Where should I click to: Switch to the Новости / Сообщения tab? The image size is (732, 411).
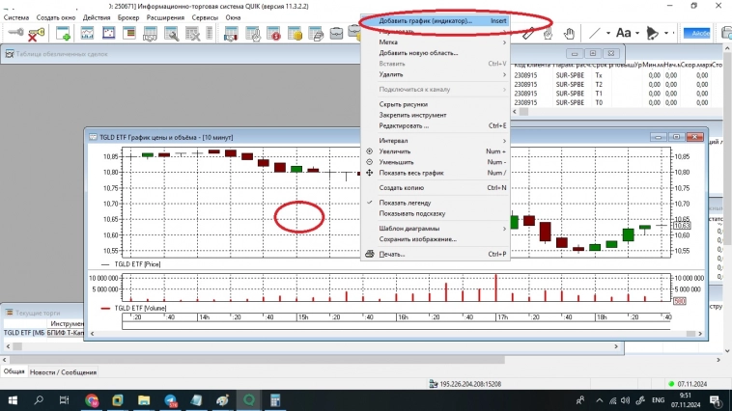tap(63, 371)
